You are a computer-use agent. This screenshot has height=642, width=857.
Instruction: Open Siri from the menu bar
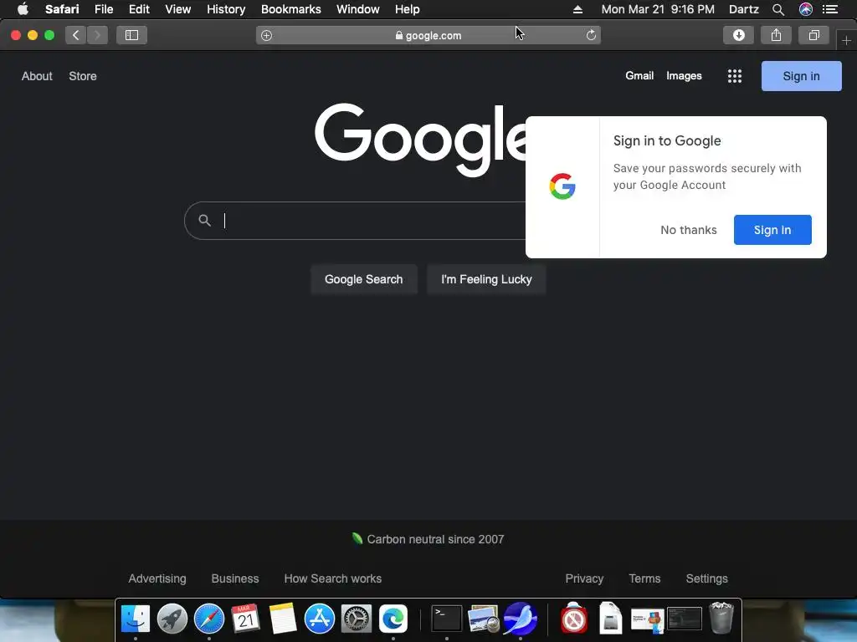click(806, 9)
